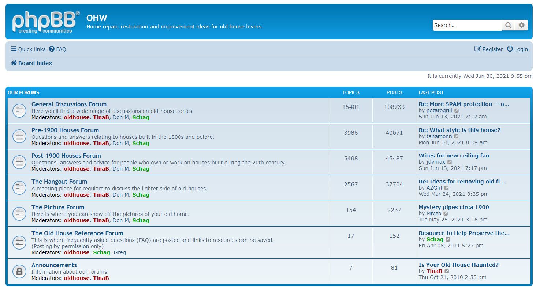Screen dimensions: 536x289
Task: Go to the Register page
Action: [x=489, y=49]
